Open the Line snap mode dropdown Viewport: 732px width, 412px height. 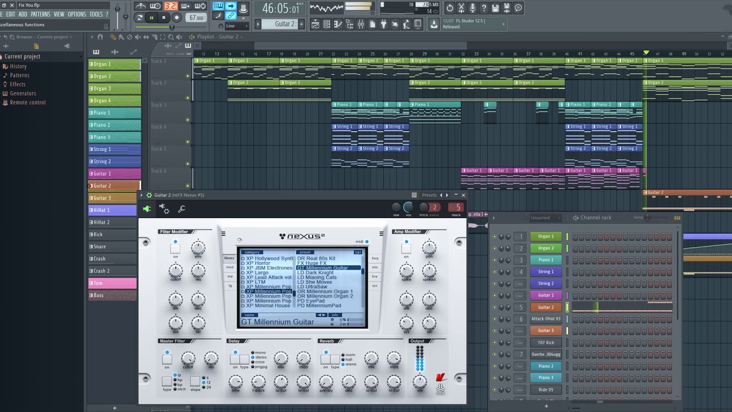237,26
